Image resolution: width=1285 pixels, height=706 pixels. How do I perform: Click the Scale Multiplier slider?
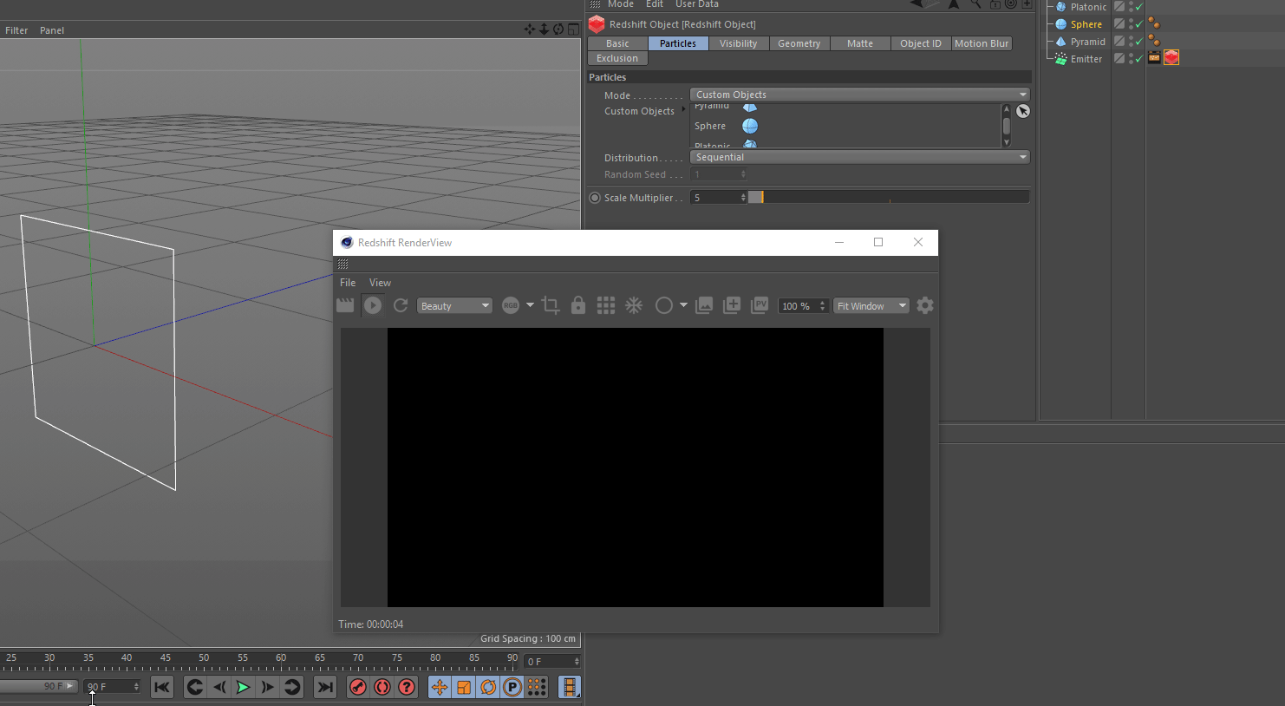(889, 198)
